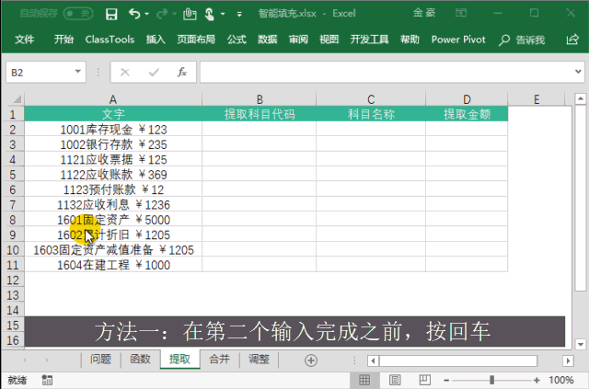Select column B header
The width and height of the screenshot is (589, 389).
(260, 99)
